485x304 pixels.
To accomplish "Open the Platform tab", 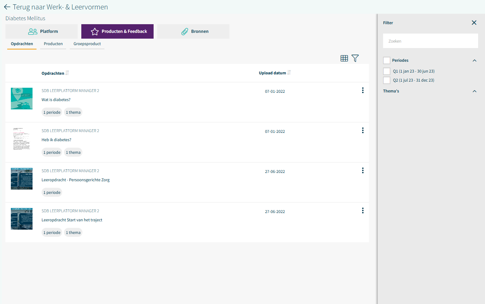I will [42, 31].
